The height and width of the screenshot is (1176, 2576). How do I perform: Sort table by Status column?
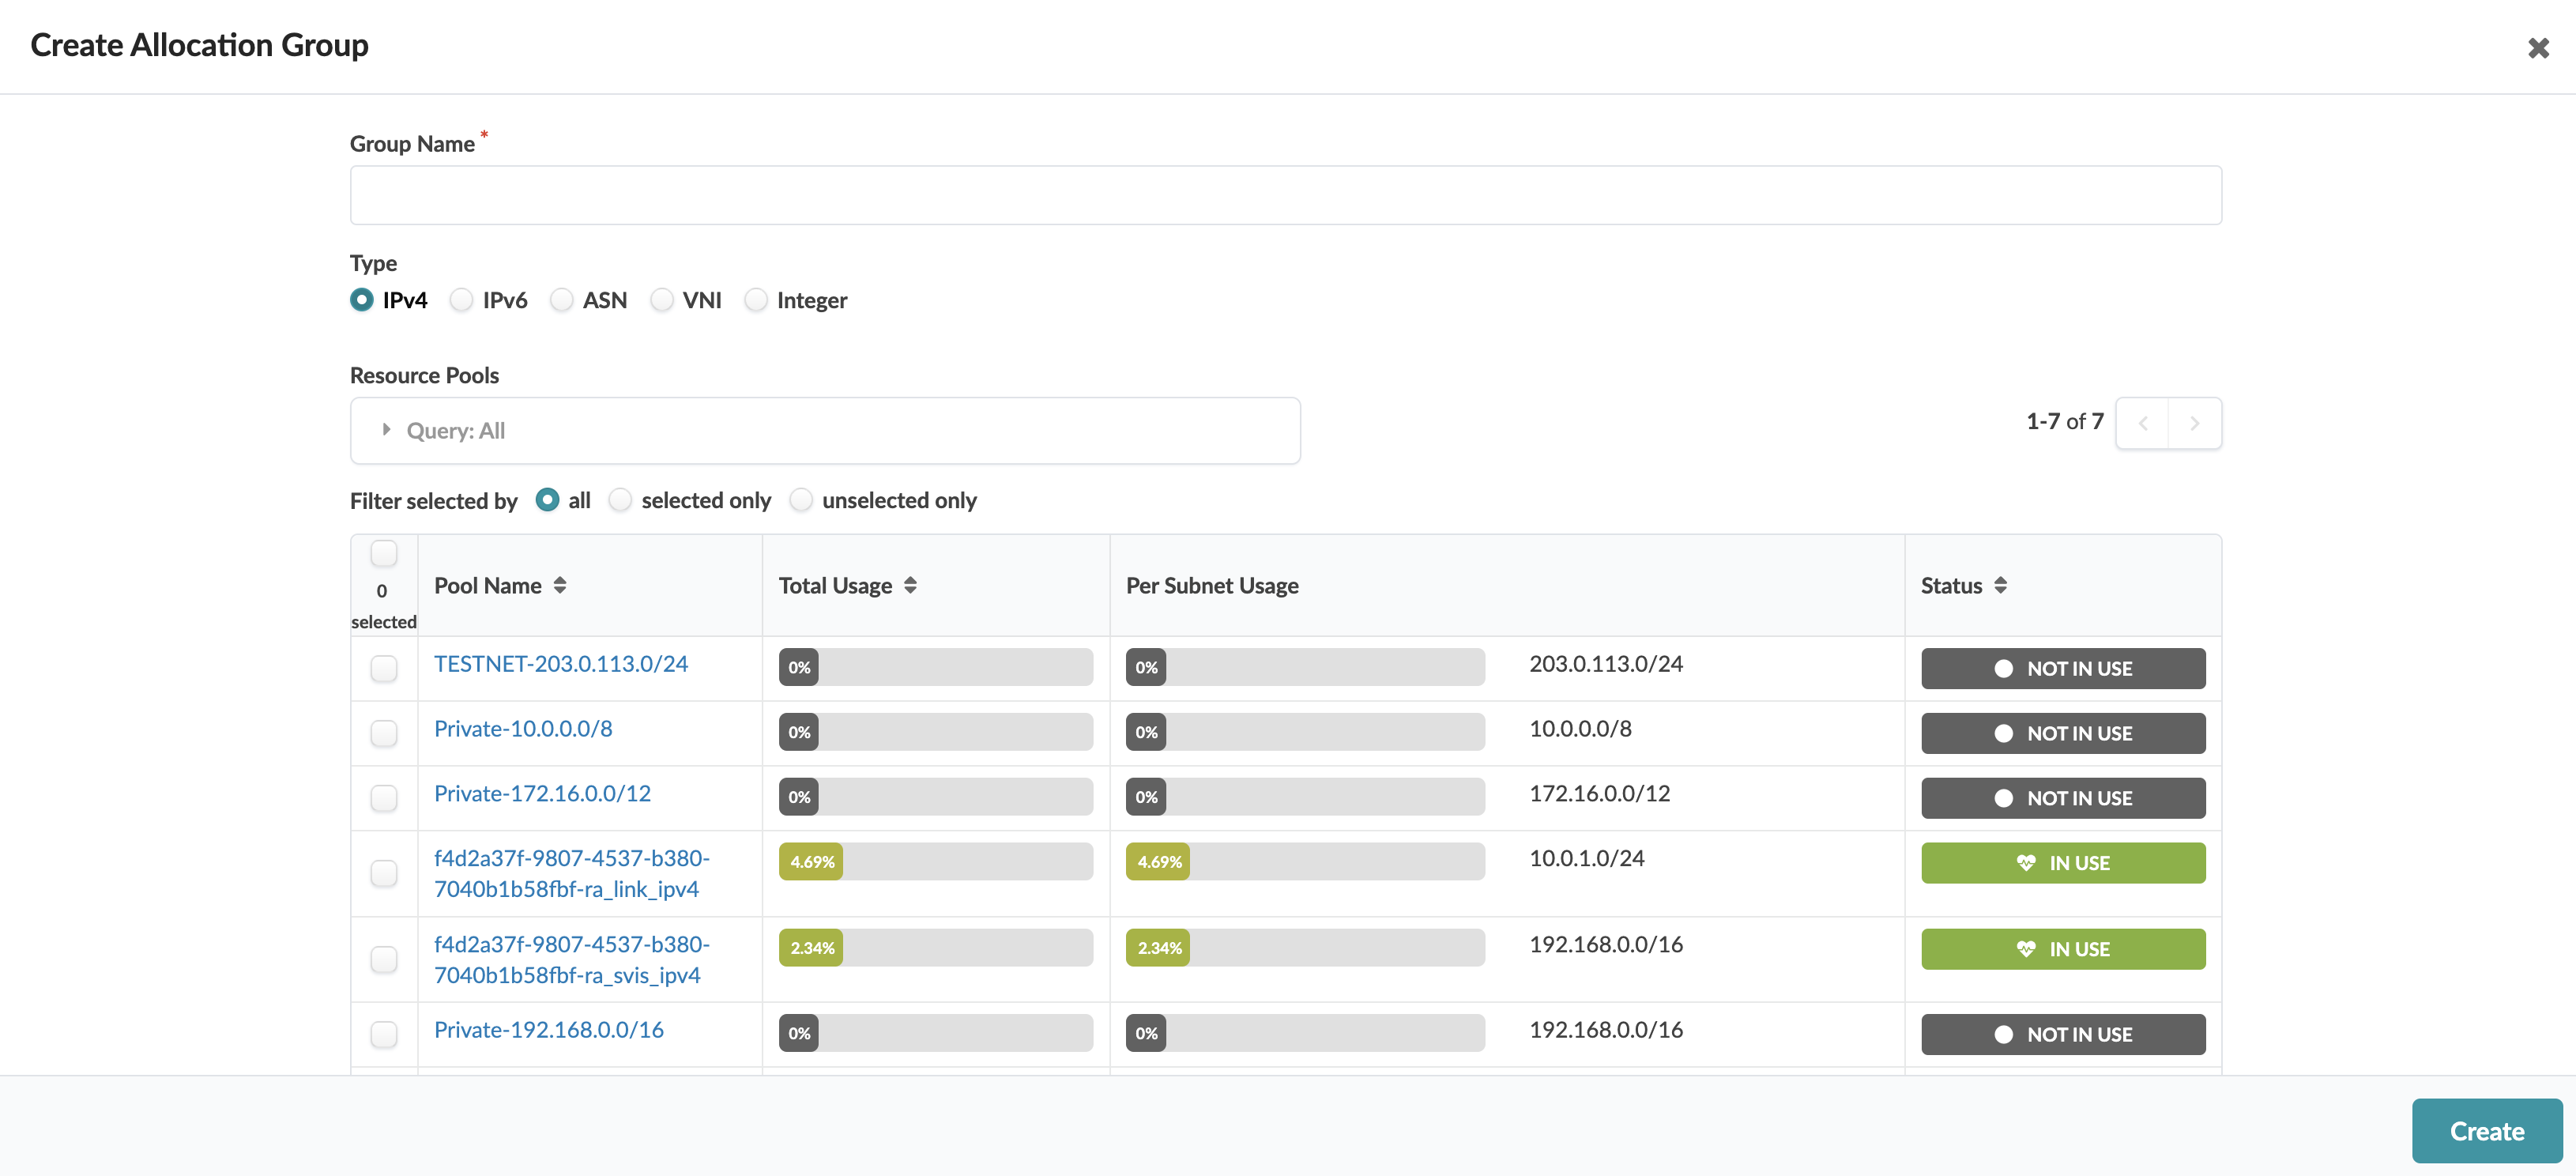(x=1999, y=586)
